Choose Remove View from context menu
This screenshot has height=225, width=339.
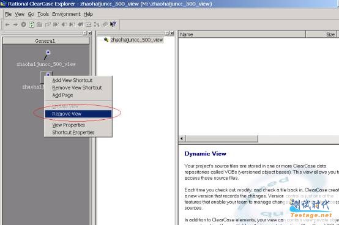(78, 114)
